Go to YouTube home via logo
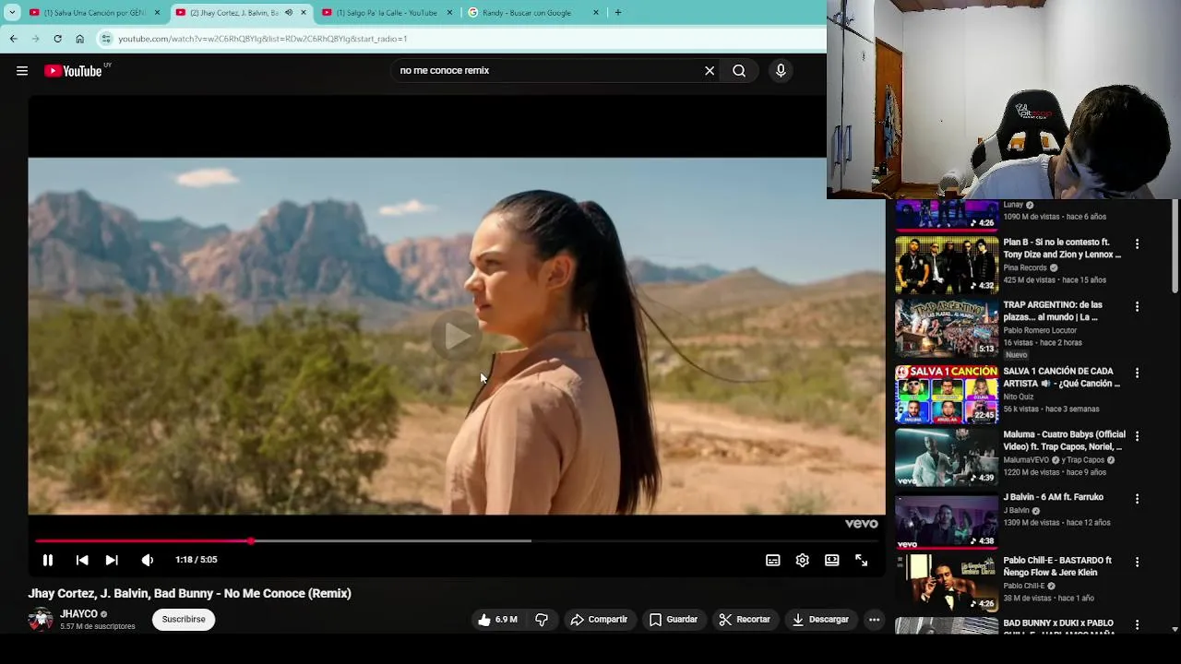Image resolution: width=1181 pixels, height=664 pixels. click(x=74, y=71)
